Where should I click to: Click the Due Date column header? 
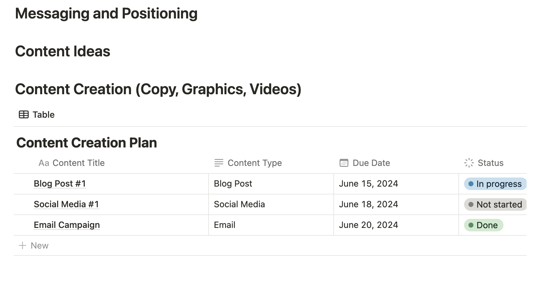[x=371, y=163]
